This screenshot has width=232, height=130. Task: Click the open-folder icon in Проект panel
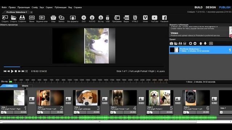point(176,43)
